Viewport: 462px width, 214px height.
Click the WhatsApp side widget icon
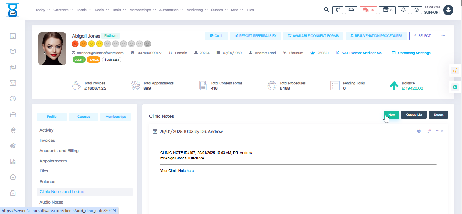pyautogui.click(x=455, y=87)
